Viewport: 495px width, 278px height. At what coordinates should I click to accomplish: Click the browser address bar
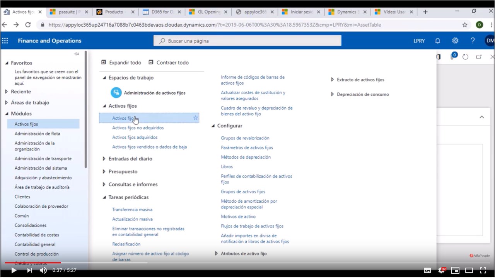pos(247,25)
